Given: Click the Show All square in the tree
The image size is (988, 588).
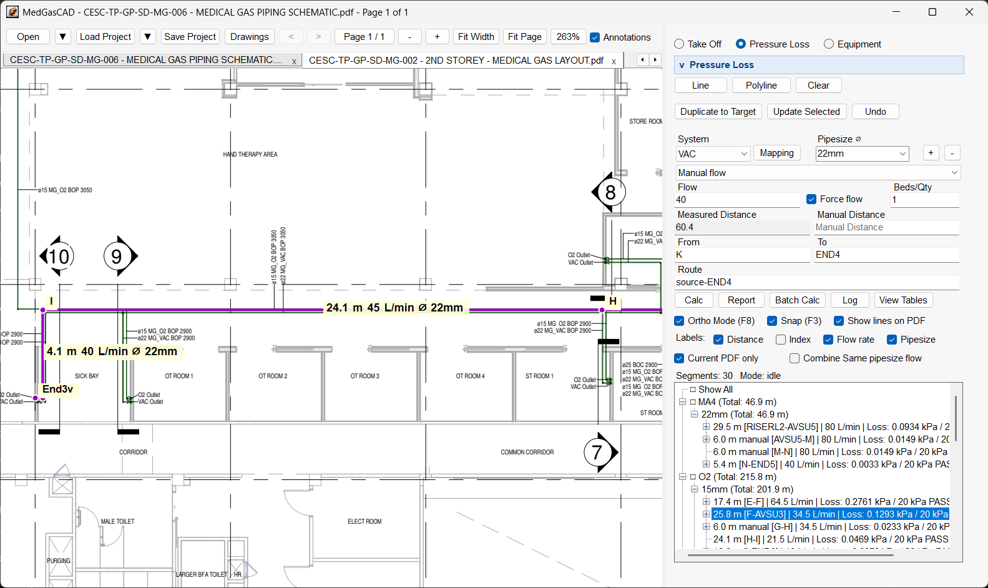Looking at the screenshot, I should pos(693,390).
